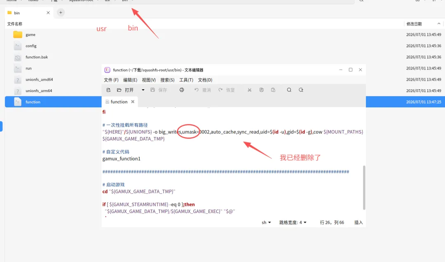Select the highlighted function file row
Image resolution: width=445 pixels, height=262 pixels.
coord(53,102)
